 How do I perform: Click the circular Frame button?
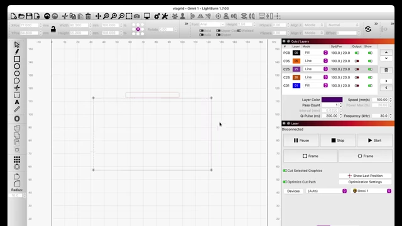click(366, 156)
